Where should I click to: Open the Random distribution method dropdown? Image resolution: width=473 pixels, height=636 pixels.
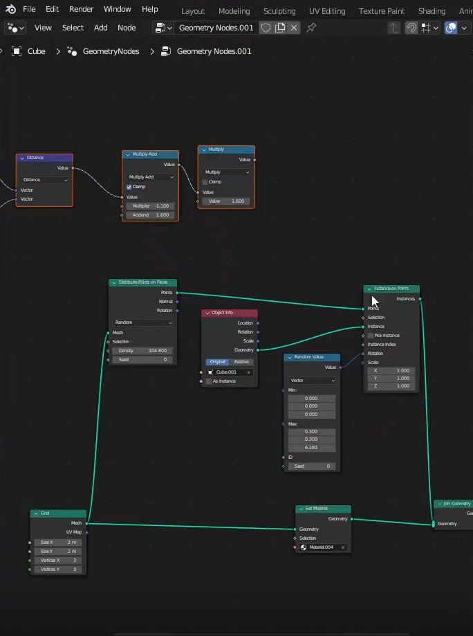(143, 322)
